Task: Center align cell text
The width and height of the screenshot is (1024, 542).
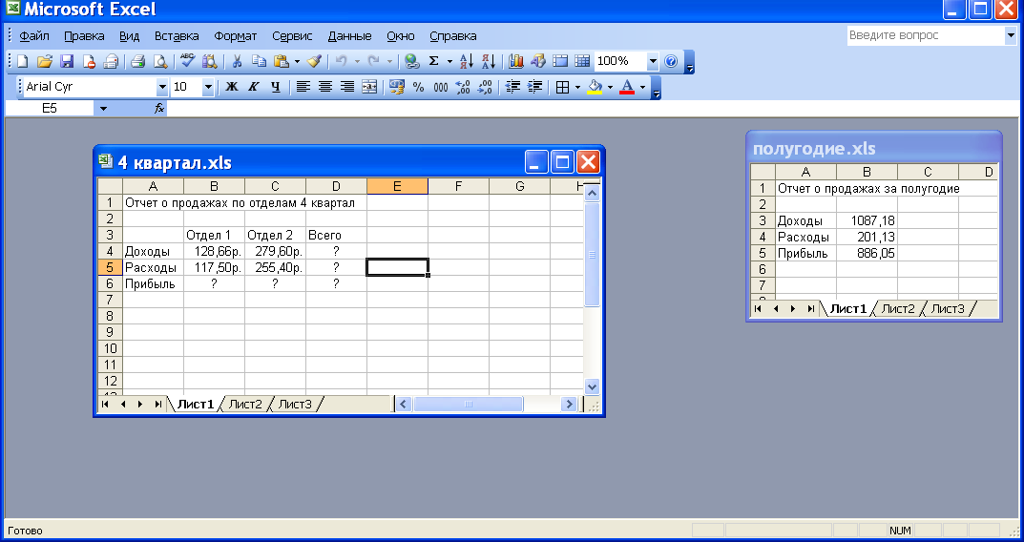Action: point(325,87)
